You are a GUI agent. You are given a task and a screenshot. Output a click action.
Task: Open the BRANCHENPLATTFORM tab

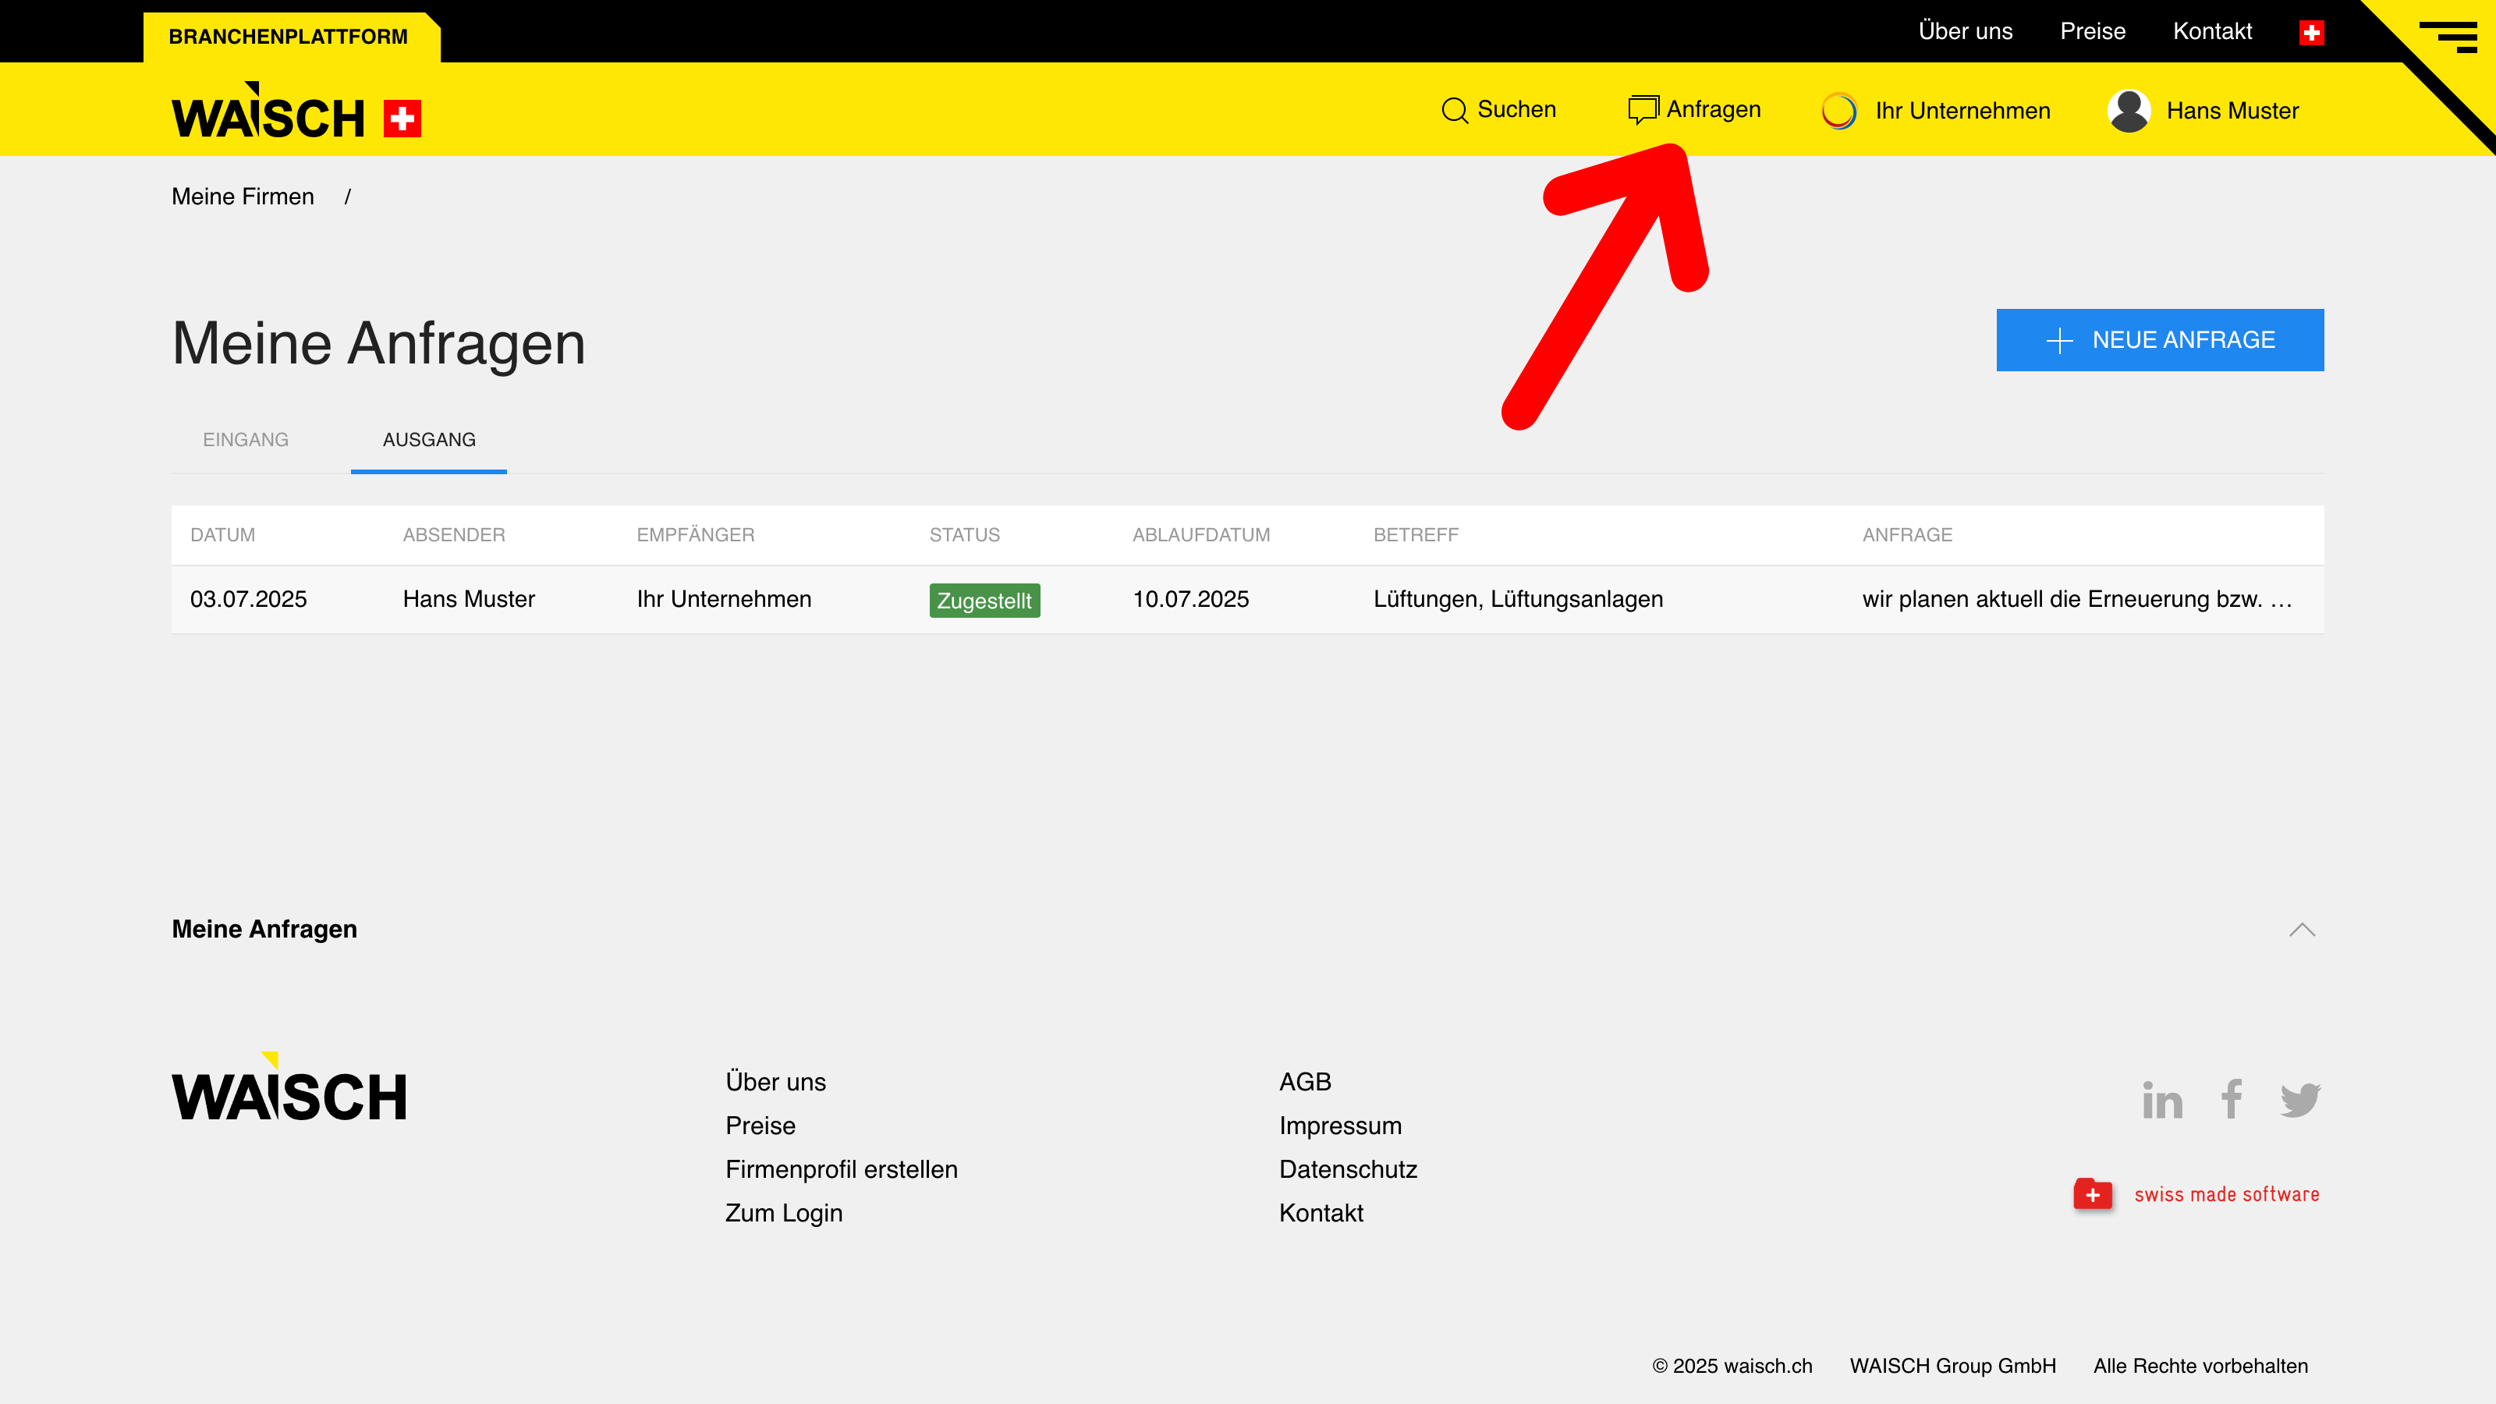click(289, 37)
